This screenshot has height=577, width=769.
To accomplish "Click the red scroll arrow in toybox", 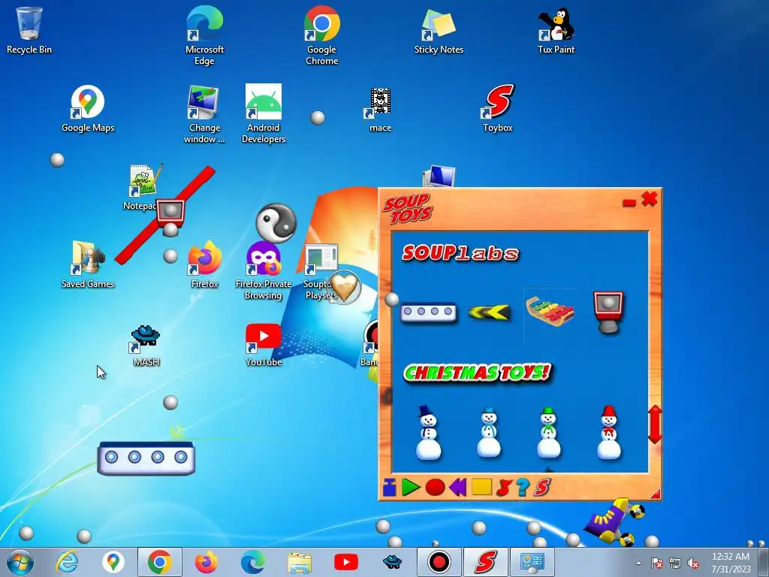I will pyautogui.click(x=655, y=425).
